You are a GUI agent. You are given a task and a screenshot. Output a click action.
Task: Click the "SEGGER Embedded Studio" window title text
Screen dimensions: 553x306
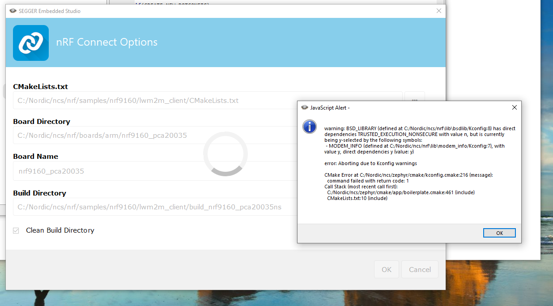[x=50, y=11]
